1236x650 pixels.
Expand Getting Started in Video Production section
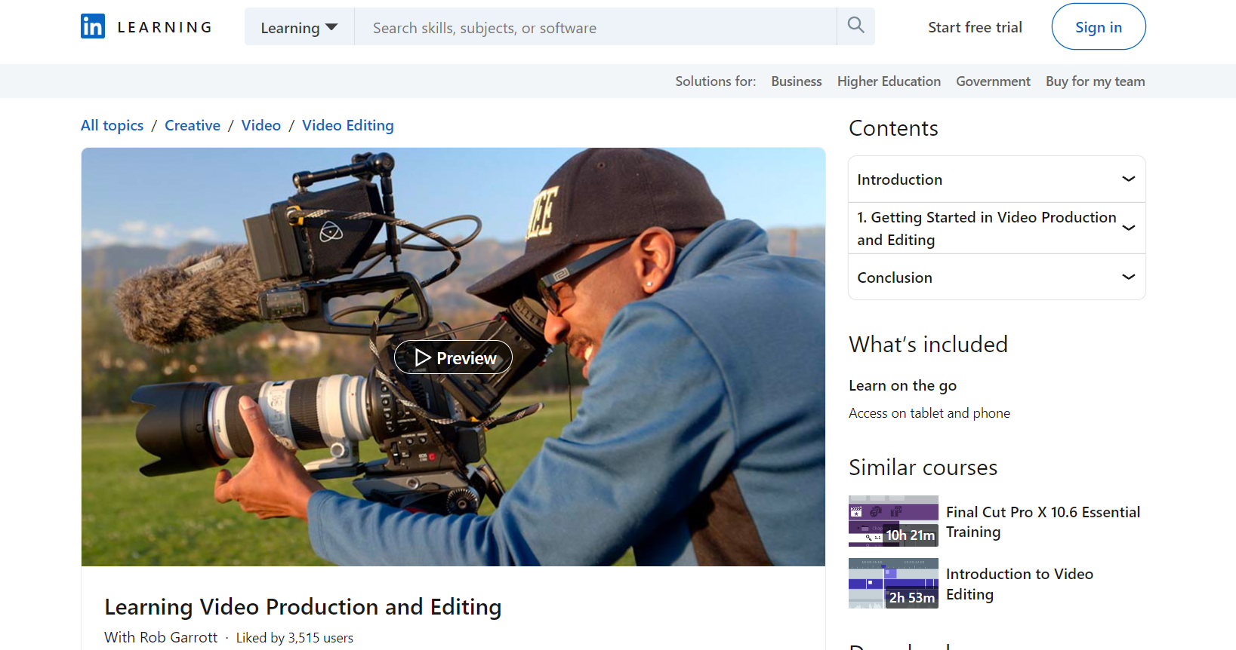[x=997, y=228]
